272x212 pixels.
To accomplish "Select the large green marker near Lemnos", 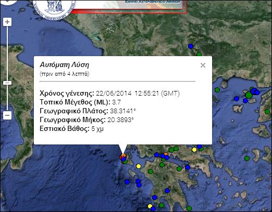I will [249, 95].
